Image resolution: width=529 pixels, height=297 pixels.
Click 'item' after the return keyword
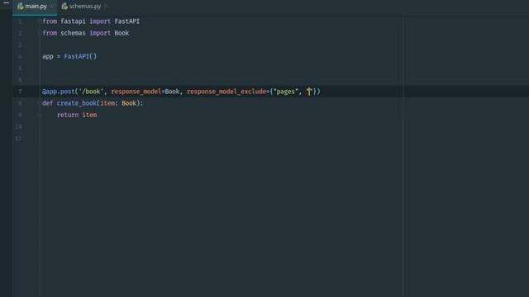[89, 115]
